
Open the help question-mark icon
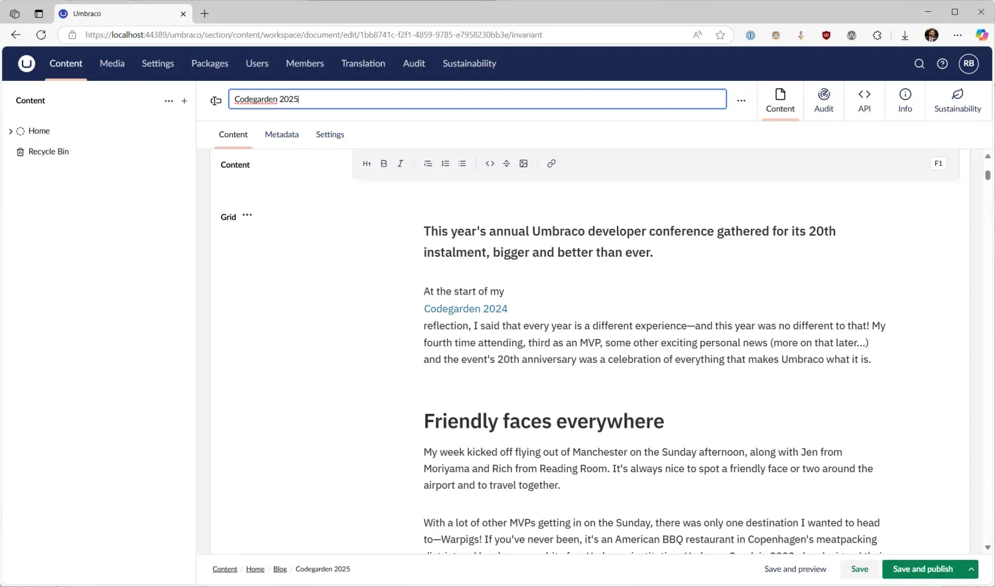point(942,63)
